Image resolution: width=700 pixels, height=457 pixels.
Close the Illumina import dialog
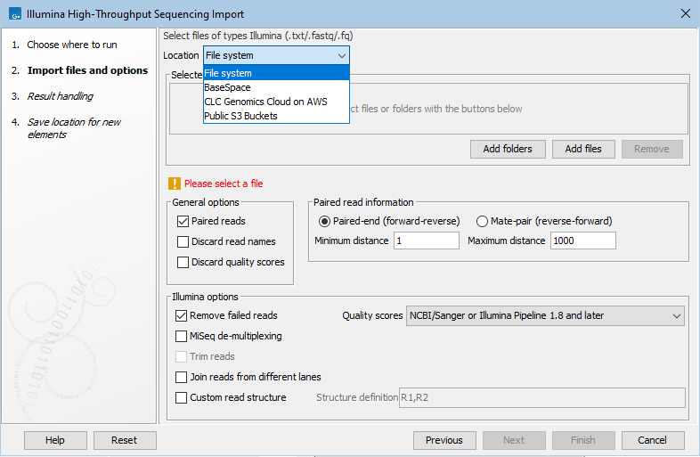[684, 14]
